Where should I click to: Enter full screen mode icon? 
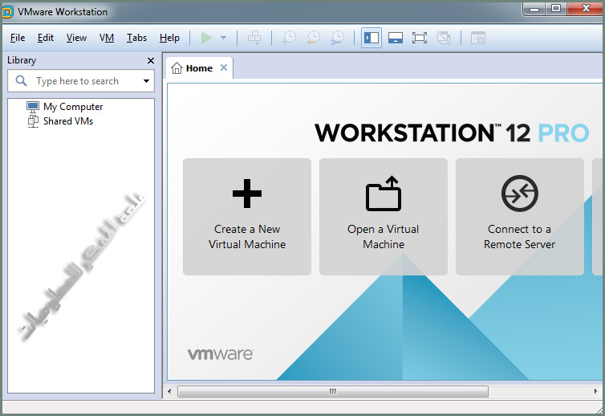pyautogui.click(x=420, y=38)
